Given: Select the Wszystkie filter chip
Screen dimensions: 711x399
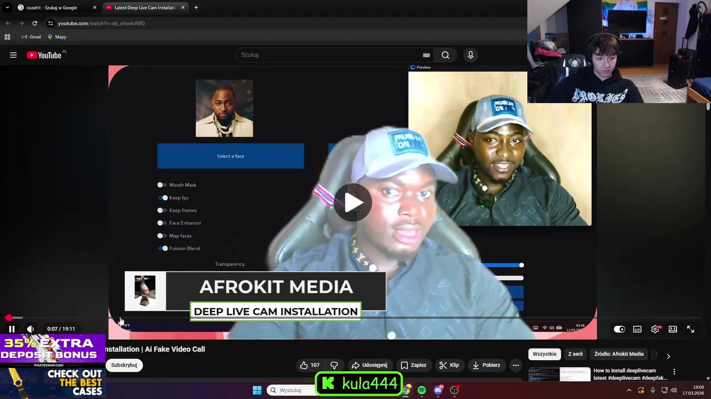Looking at the screenshot, I should coord(544,354).
